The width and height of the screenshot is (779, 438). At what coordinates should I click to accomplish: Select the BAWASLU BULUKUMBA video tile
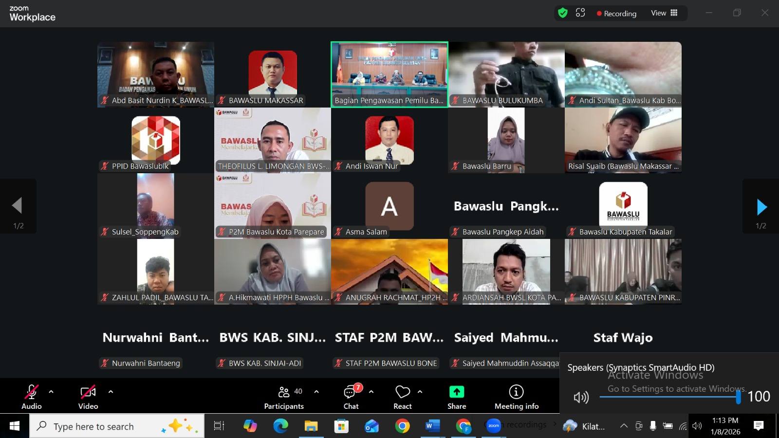point(506,74)
